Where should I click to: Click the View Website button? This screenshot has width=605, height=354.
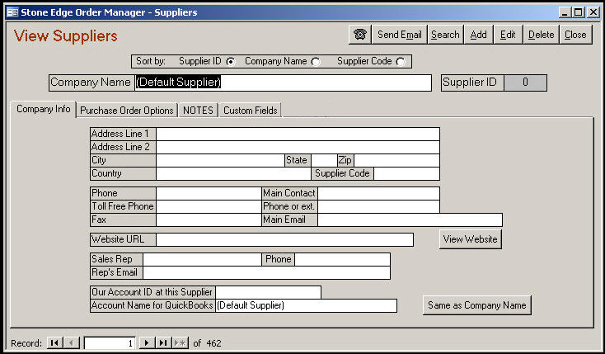click(471, 239)
